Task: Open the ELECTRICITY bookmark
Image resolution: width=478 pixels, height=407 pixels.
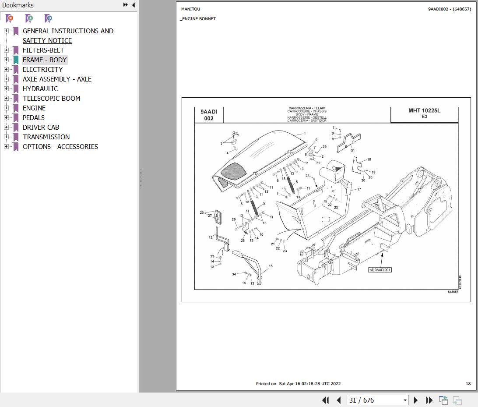Action: (43, 69)
